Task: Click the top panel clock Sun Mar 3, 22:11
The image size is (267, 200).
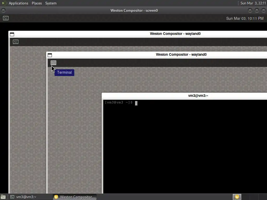Action: pyautogui.click(x=253, y=3)
